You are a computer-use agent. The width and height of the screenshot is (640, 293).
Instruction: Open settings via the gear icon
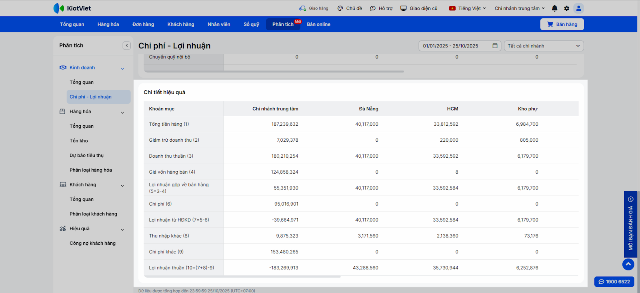tap(566, 8)
